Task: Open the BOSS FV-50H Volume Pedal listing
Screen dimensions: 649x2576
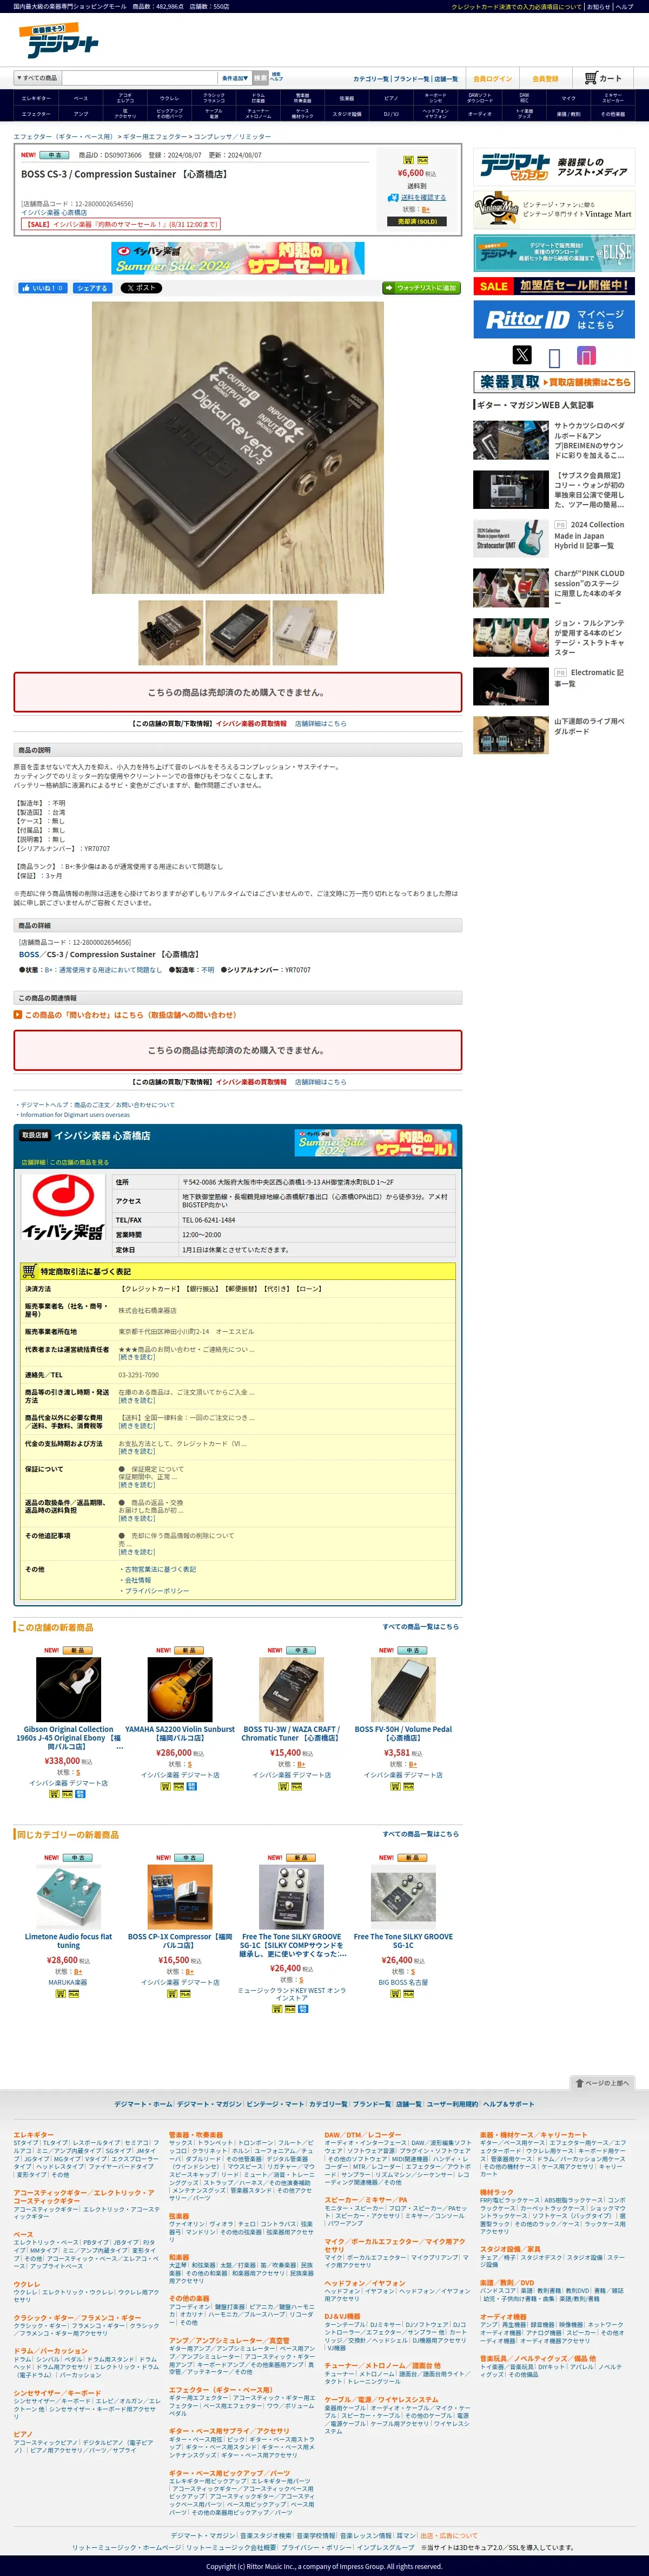Action: point(403,1733)
